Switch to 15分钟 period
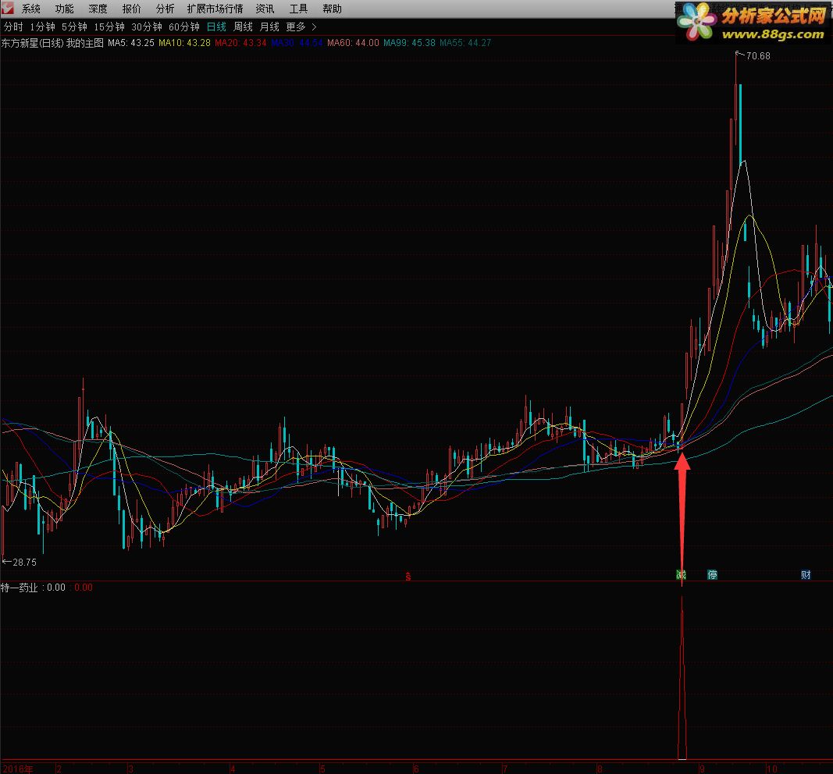 coord(109,27)
